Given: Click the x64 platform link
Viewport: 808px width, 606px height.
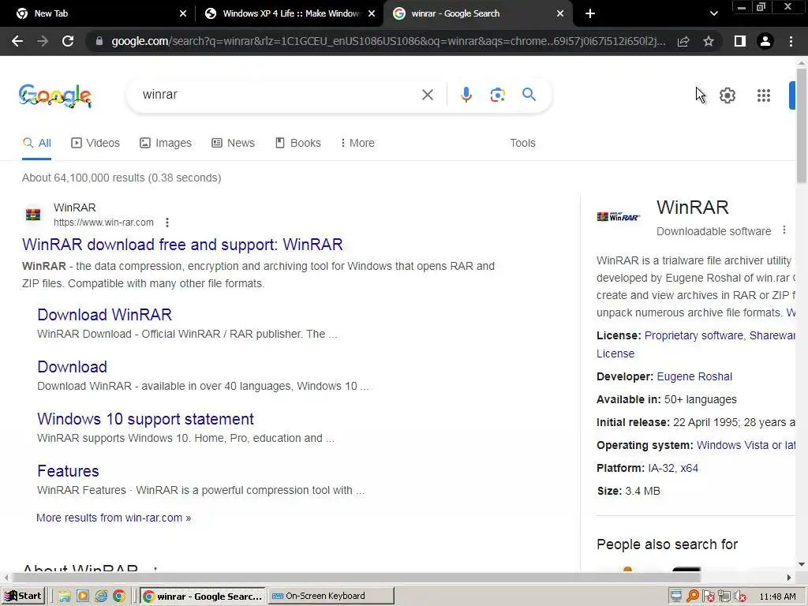Looking at the screenshot, I should (x=689, y=469).
